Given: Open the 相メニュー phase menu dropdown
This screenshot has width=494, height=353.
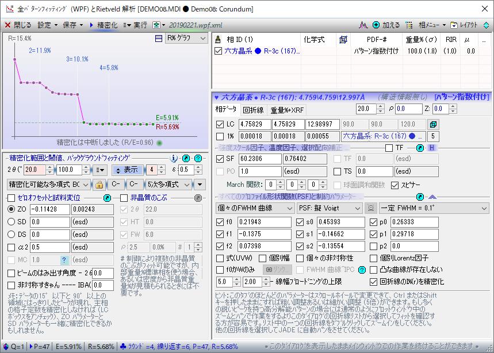Looking at the screenshot, I should point(432,25).
